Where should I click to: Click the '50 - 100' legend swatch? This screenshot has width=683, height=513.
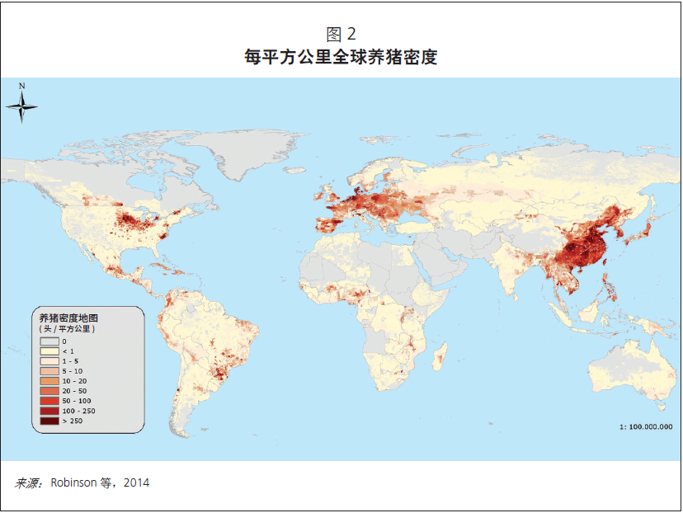coord(49,401)
